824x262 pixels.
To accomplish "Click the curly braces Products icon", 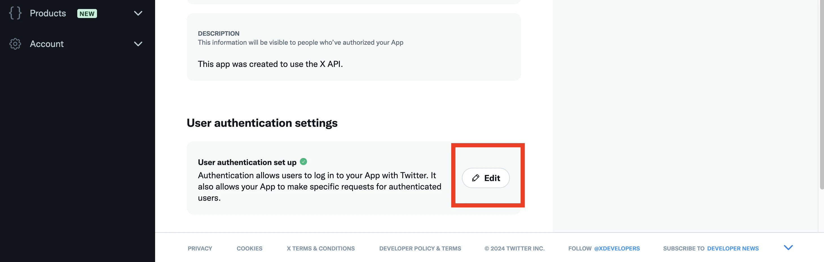I will pos(15,13).
